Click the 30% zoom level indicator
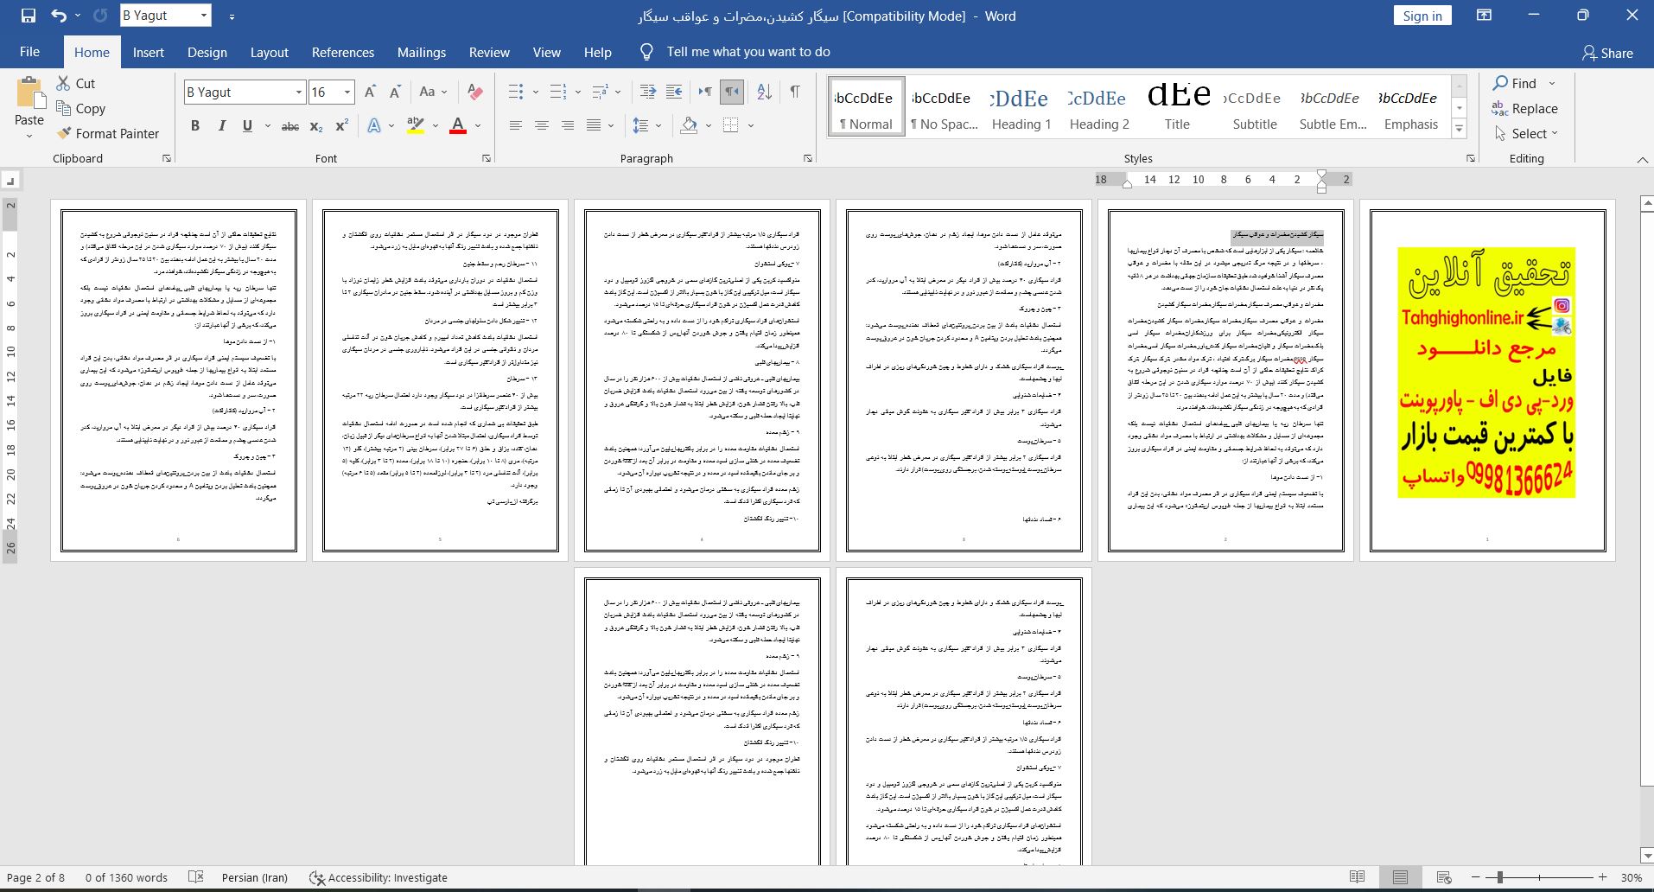 coord(1632,877)
